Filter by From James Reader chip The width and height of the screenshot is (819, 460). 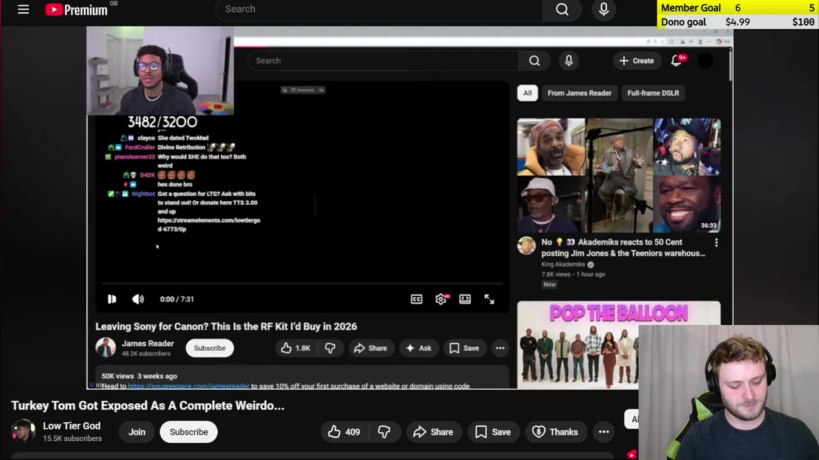click(x=579, y=93)
